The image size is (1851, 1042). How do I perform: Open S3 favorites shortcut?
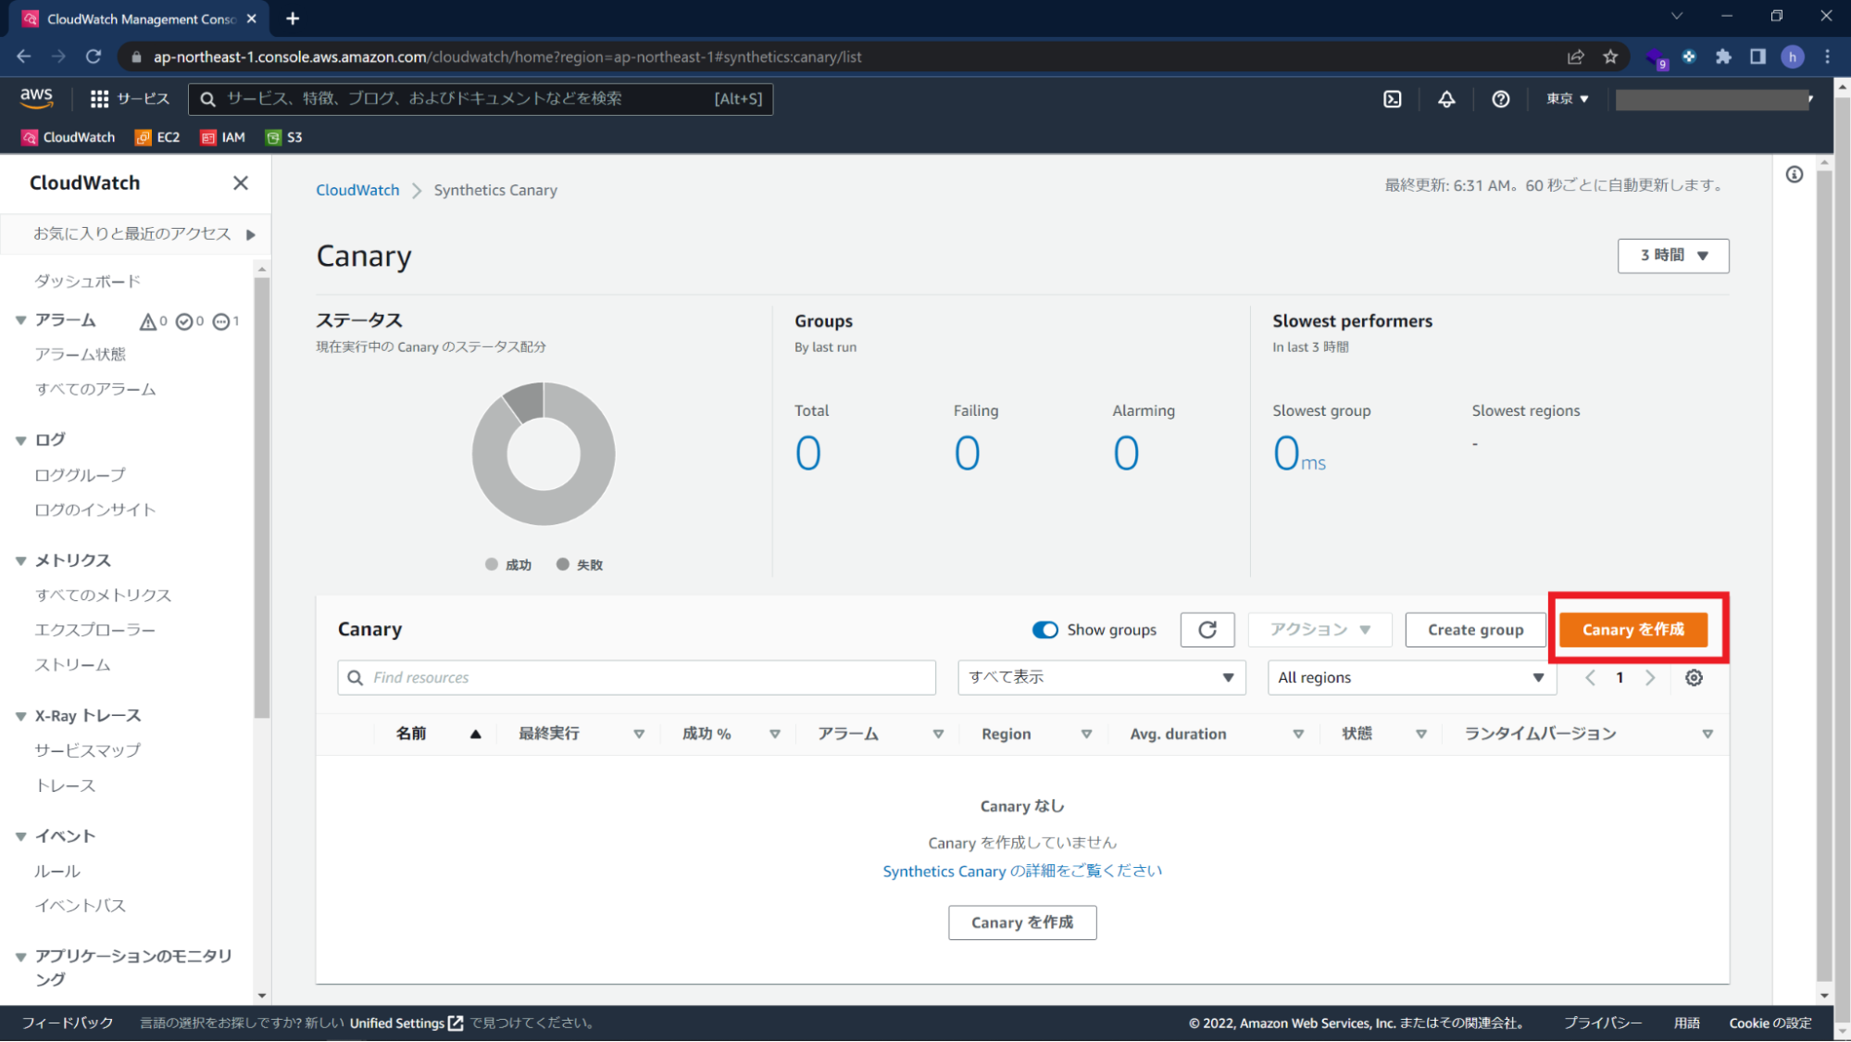[x=284, y=137]
